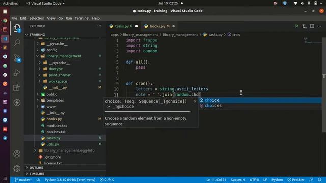Screen dimensions: 326x183
Task: Switch to the hooks.py editor tab
Action: pos(159,26)
